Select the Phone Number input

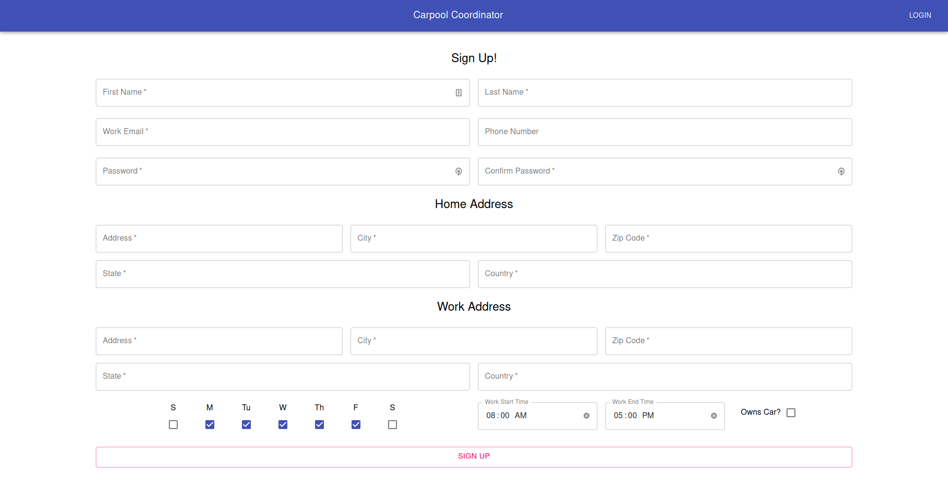(665, 132)
